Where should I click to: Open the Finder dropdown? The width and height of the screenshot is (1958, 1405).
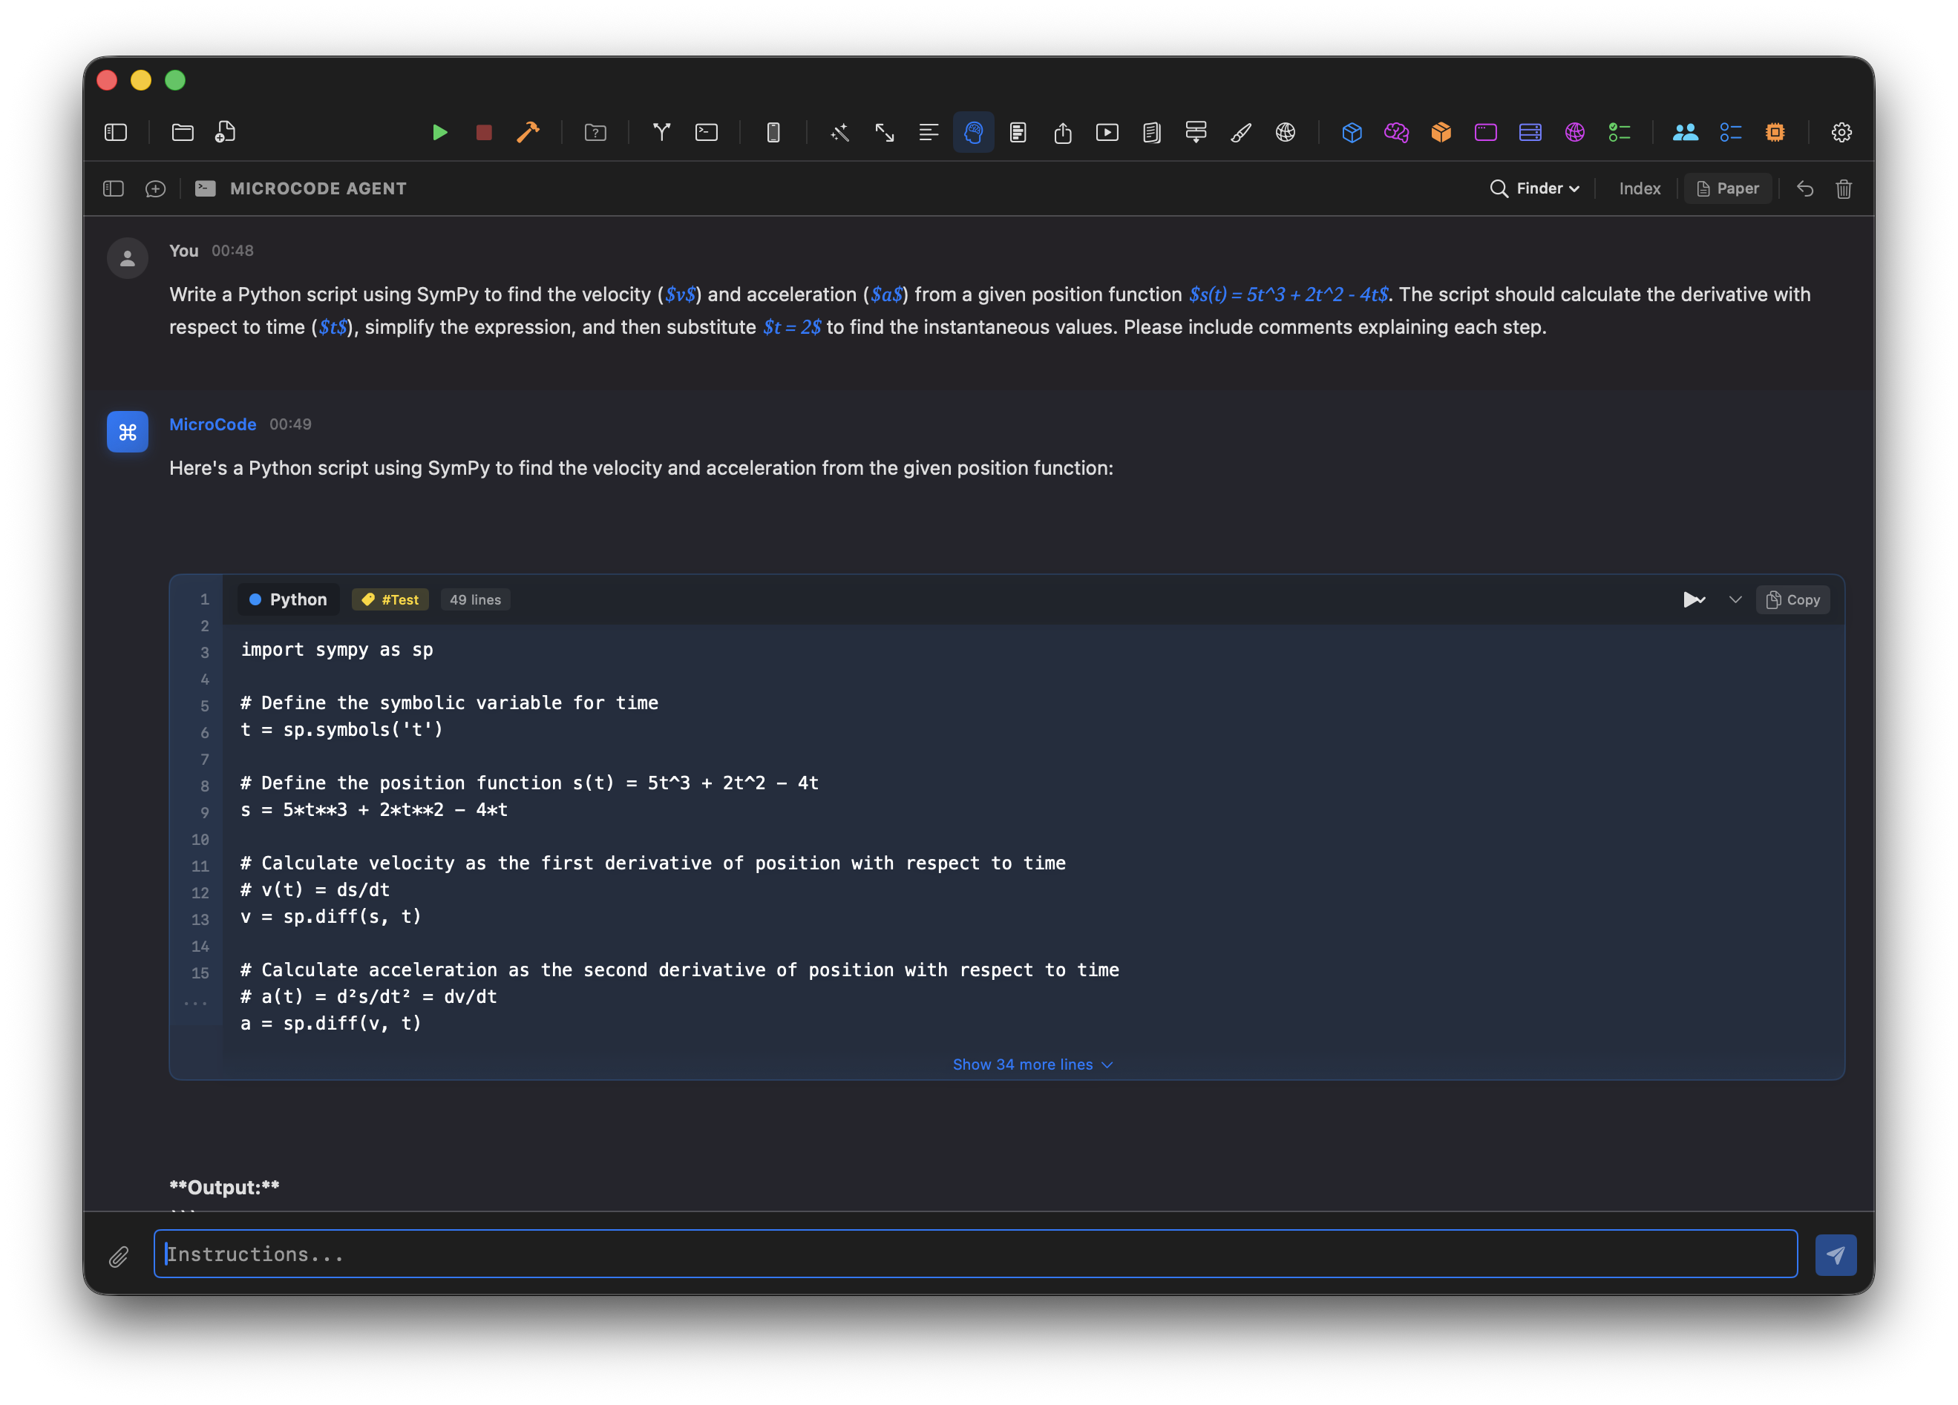click(x=1534, y=188)
